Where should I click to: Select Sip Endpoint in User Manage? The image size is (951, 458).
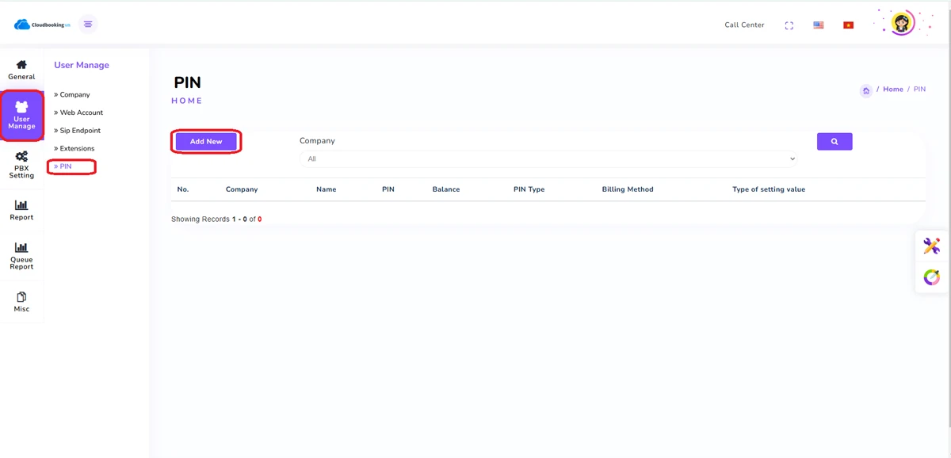(80, 131)
